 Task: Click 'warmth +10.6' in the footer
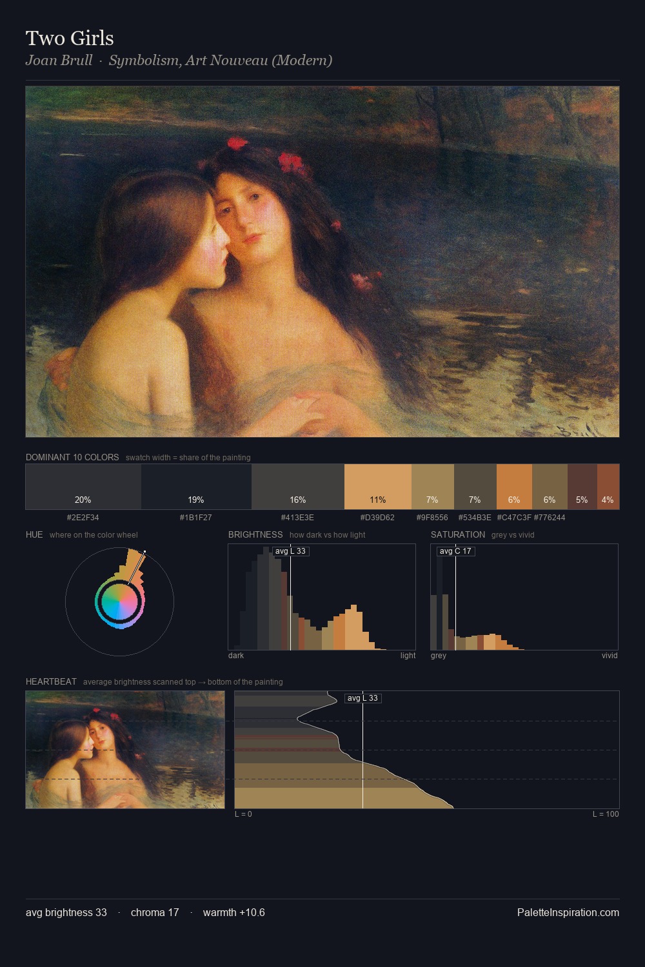click(234, 913)
